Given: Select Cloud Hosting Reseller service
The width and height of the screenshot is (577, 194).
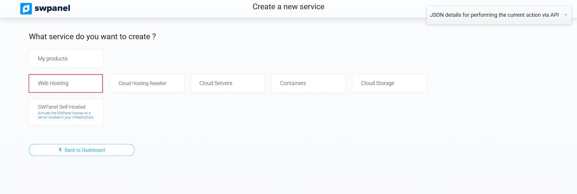Looking at the screenshot, I should point(147,83).
